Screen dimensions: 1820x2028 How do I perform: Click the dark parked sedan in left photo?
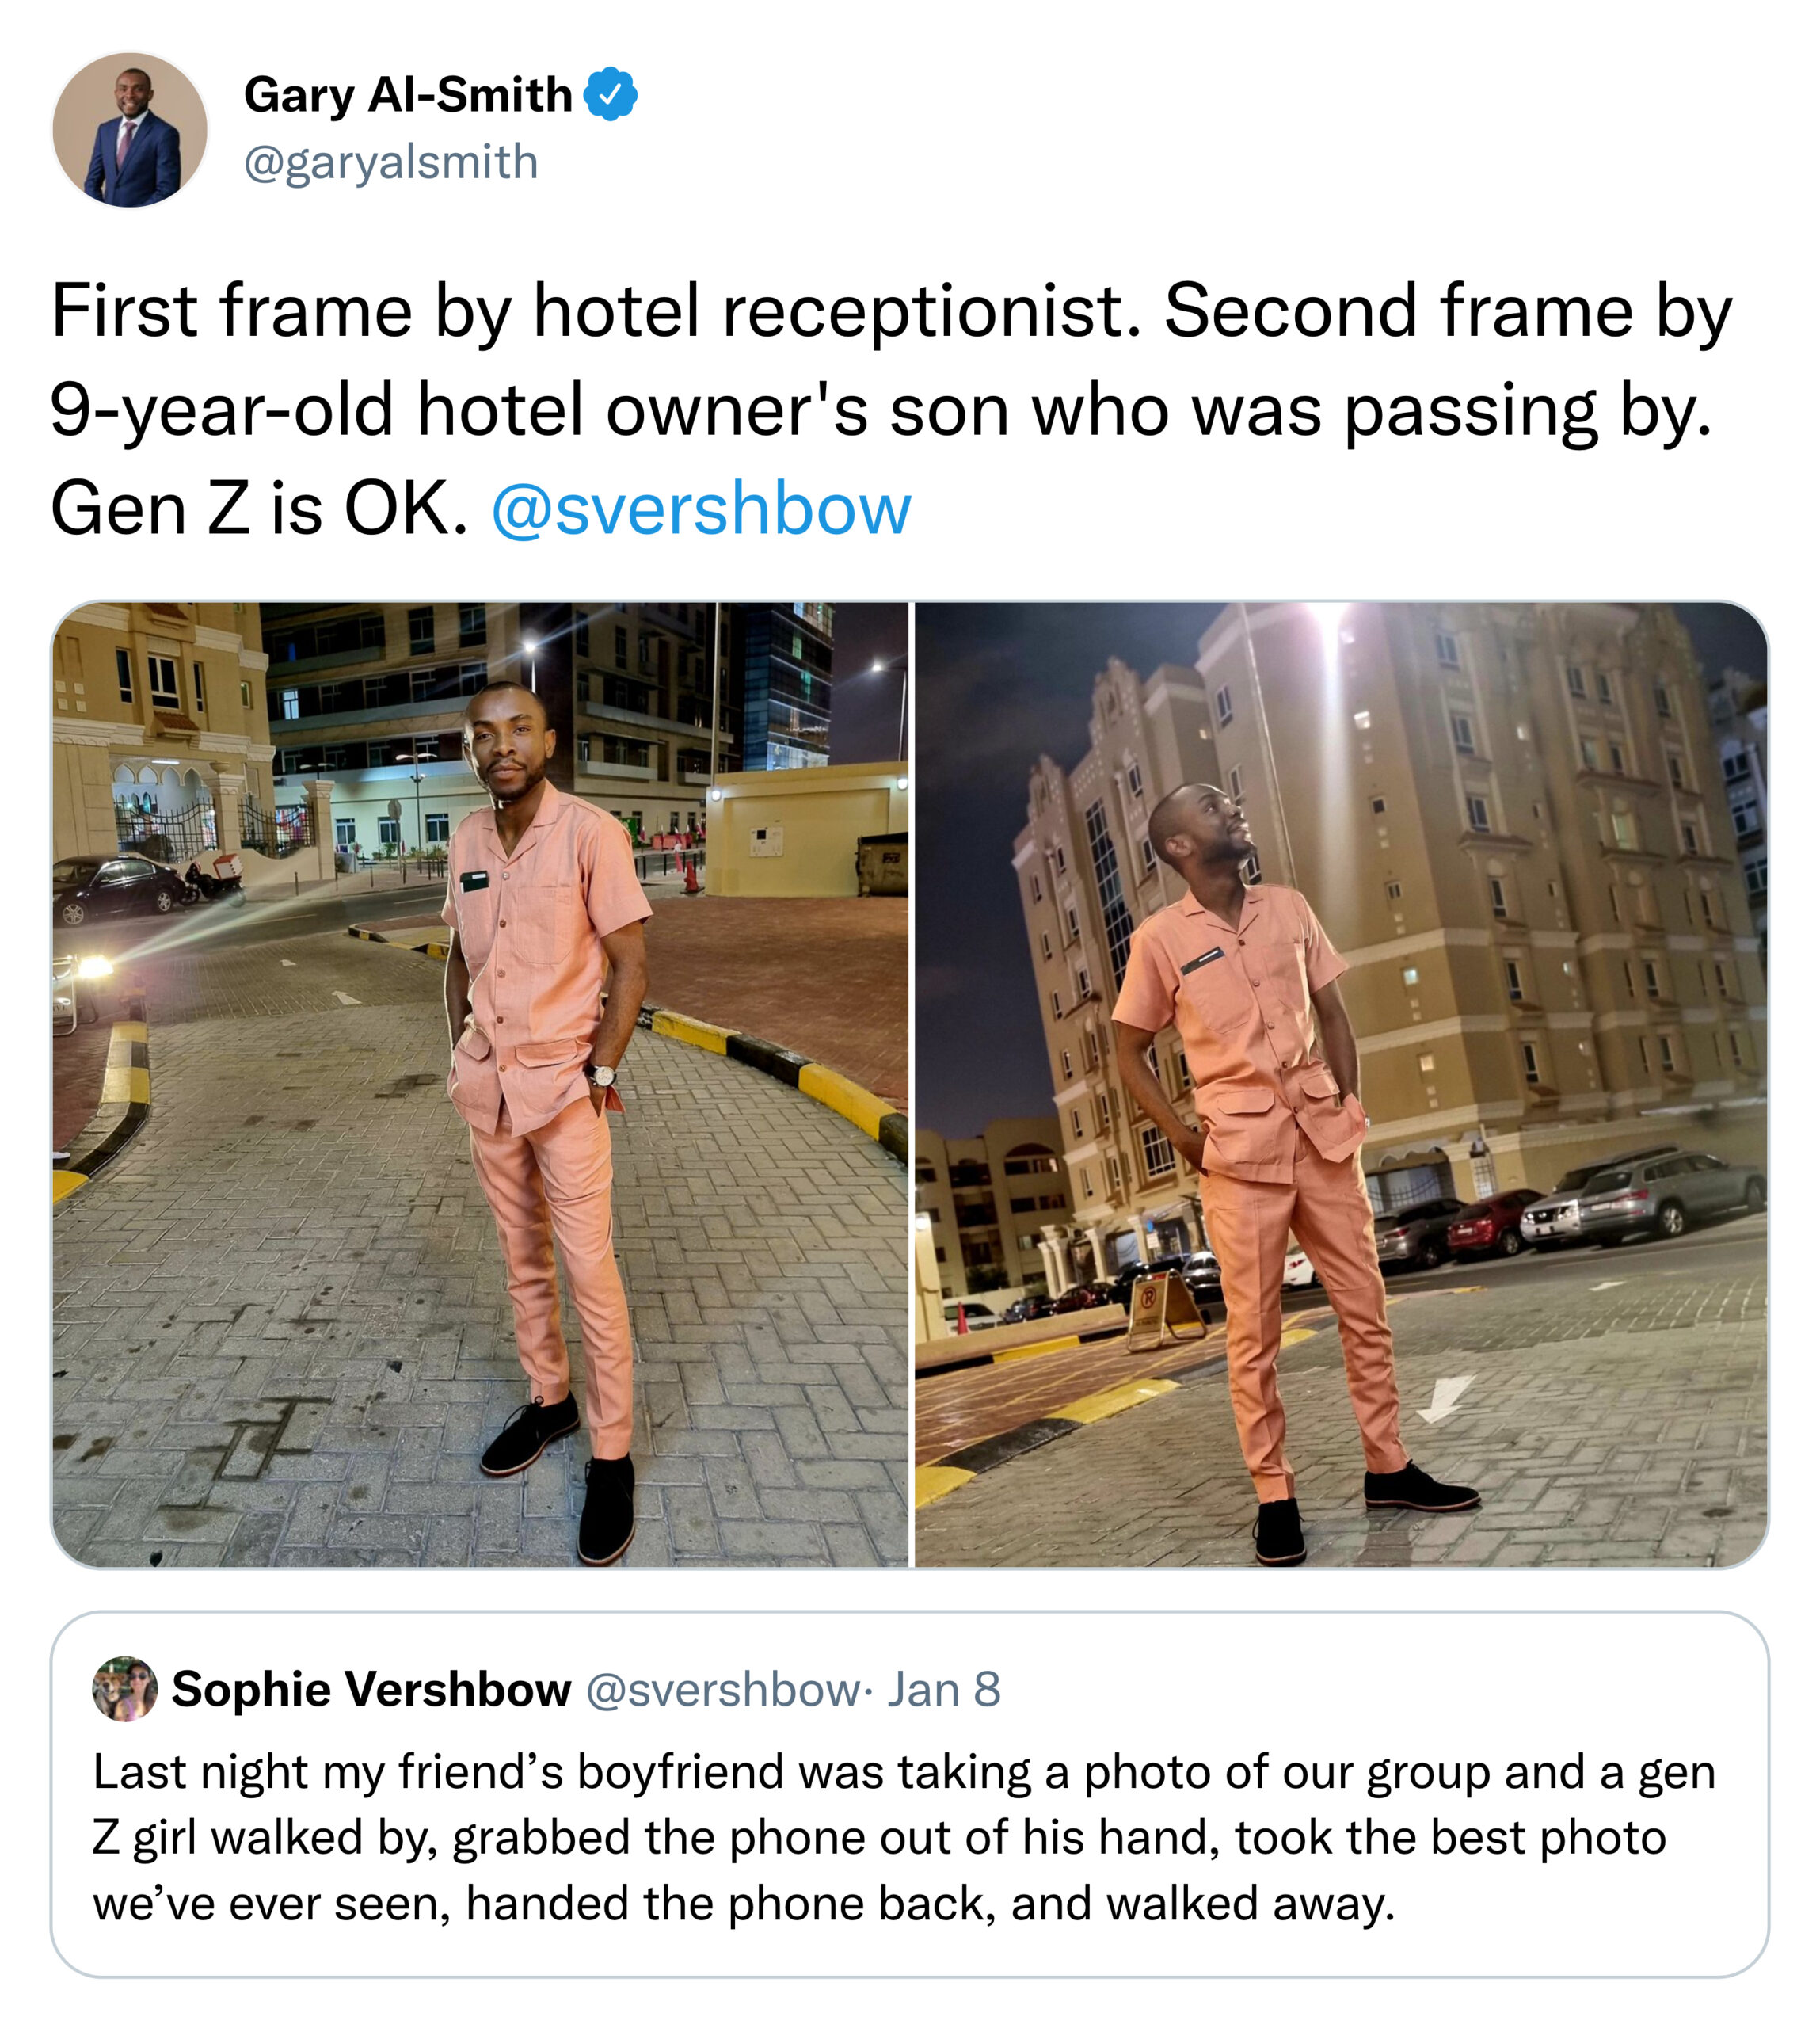click(118, 888)
